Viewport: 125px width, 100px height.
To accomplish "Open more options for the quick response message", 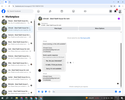I will (x=73, y=62).
